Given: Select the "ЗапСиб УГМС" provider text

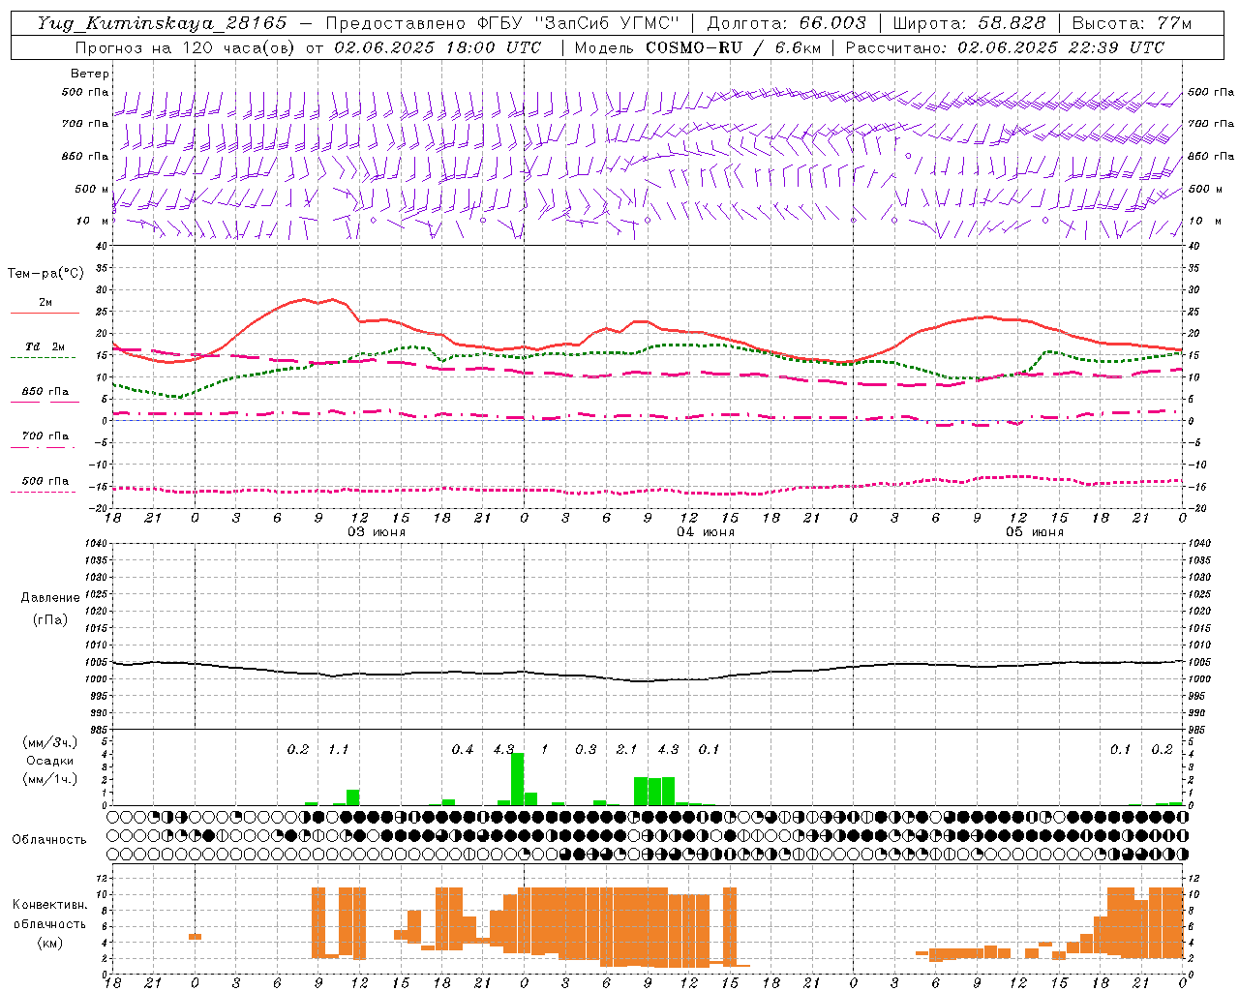Looking at the screenshot, I should (607, 23).
